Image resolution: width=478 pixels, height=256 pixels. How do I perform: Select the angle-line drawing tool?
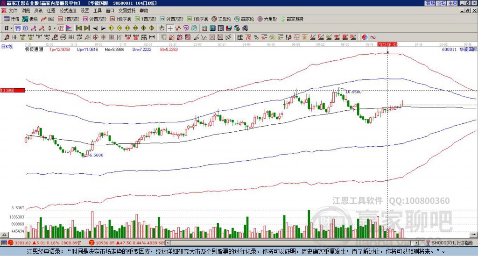[x=196, y=37]
